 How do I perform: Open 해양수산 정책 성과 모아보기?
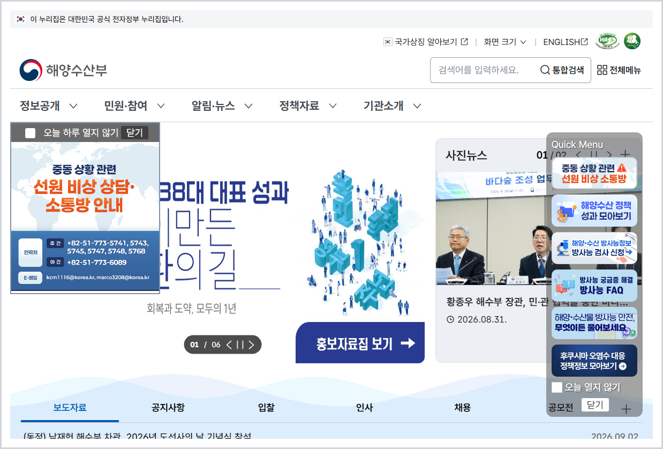click(594, 211)
